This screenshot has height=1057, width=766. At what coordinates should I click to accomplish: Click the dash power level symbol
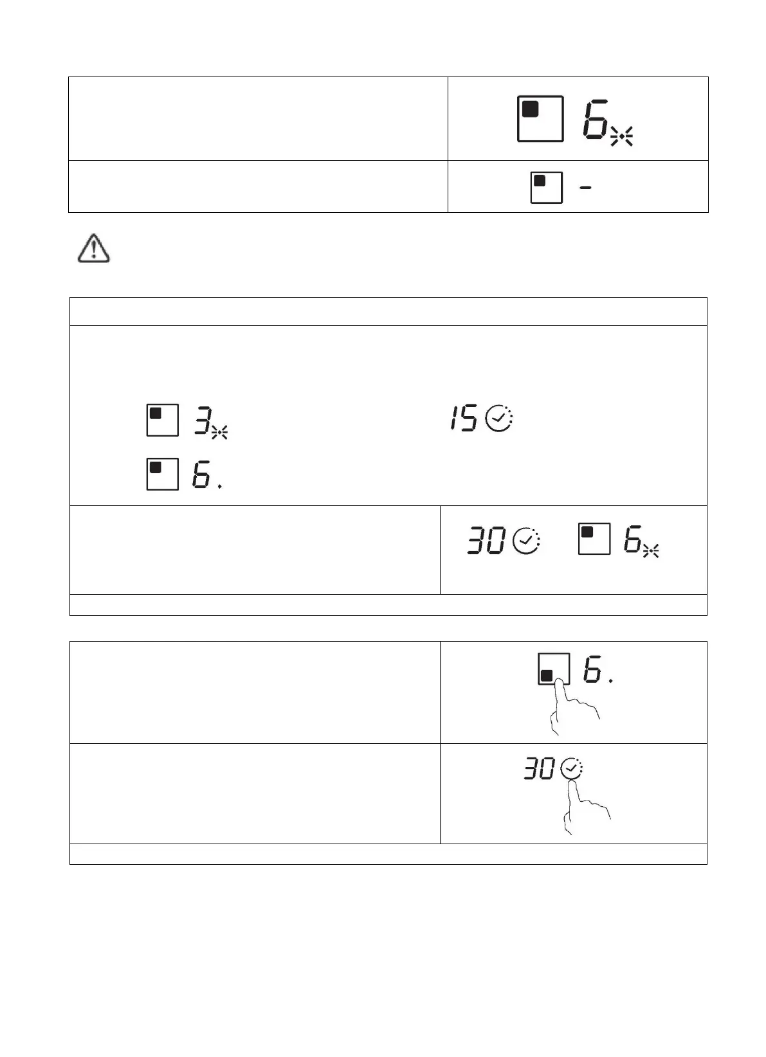[585, 188]
